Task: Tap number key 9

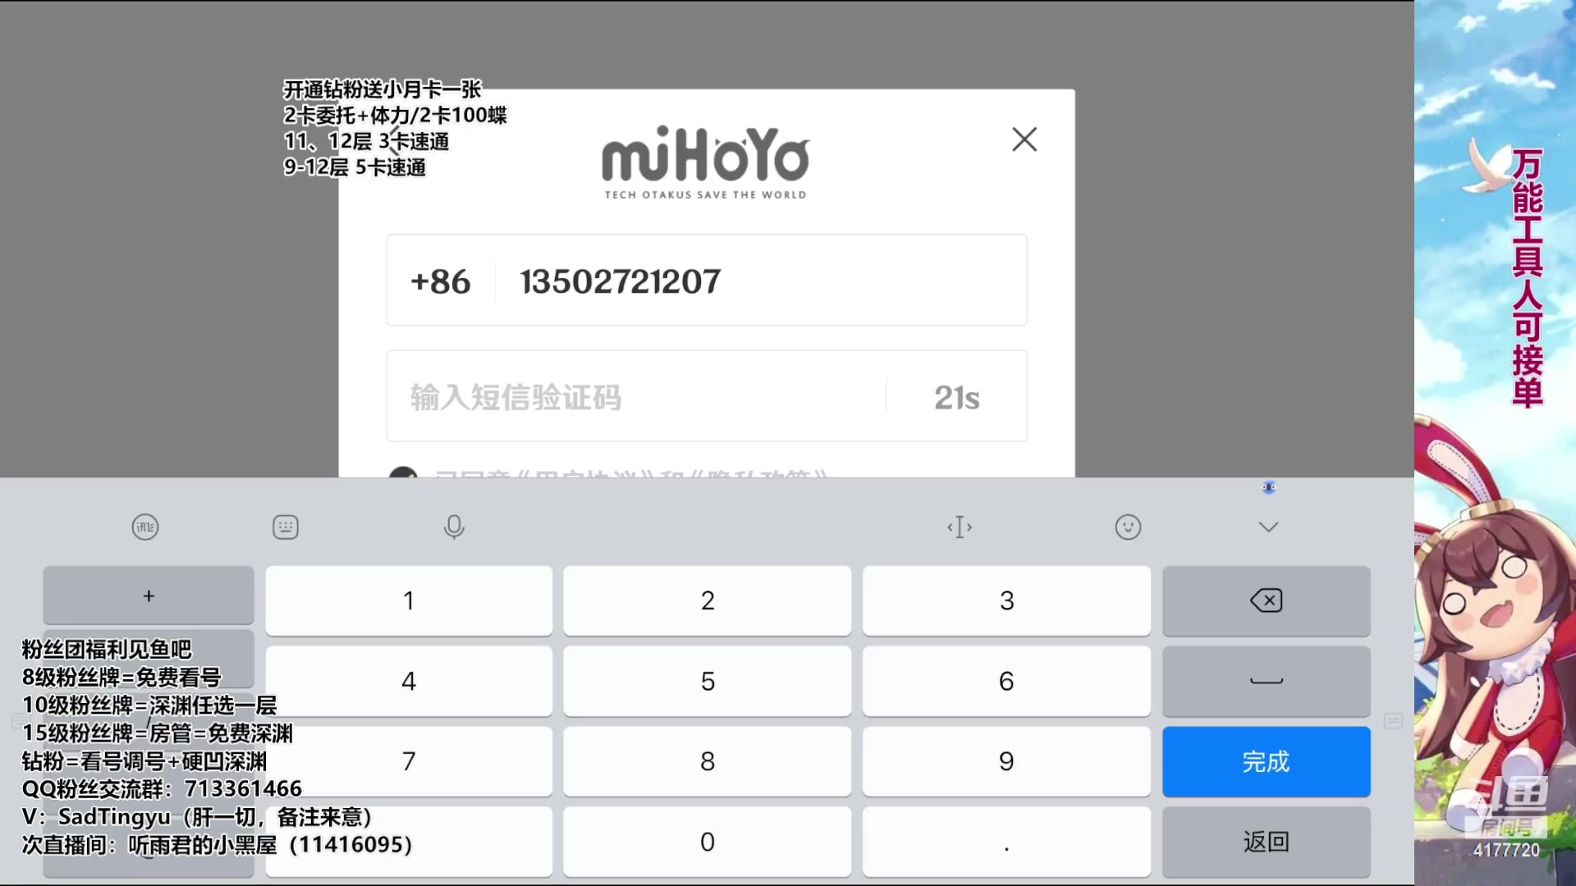Action: pyautogui.click(x=1006, y=761)
